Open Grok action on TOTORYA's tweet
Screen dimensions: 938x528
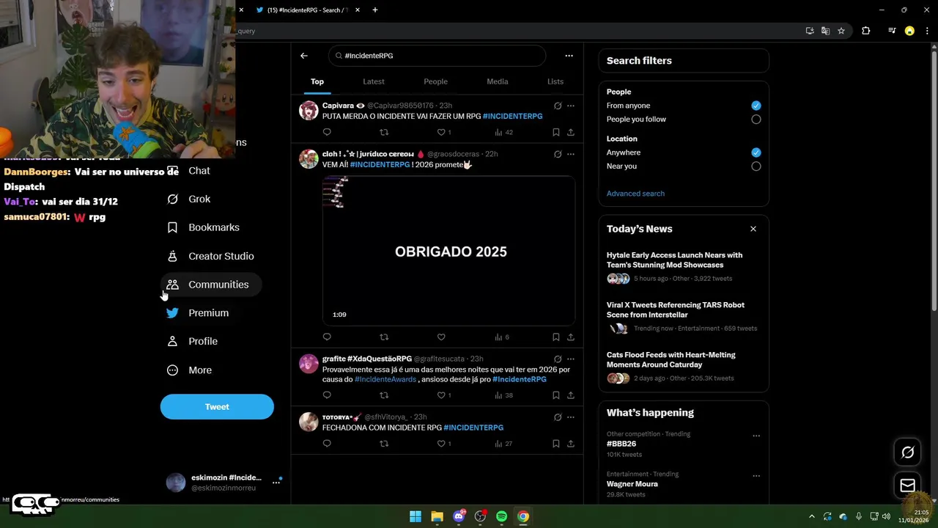558,417
